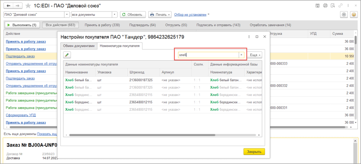Open the preview magnifier icon in title bar
Screen dimensions: 361x164
(332, 5)
